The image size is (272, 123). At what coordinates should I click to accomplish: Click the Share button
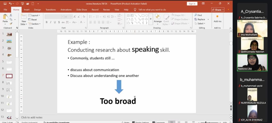(x=218, y=10)
